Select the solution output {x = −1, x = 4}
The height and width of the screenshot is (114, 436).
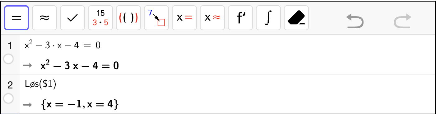click(x=80, y=105)
